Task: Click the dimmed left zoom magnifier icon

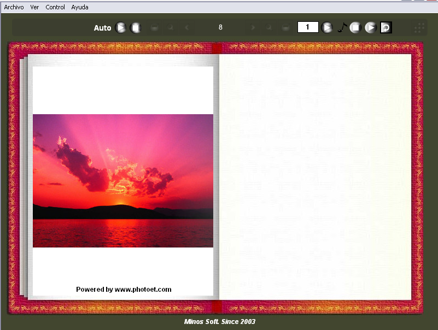Action: pos(170,27)
